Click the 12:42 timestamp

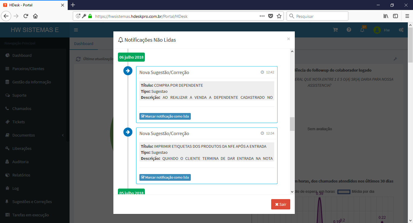[270, 72]
